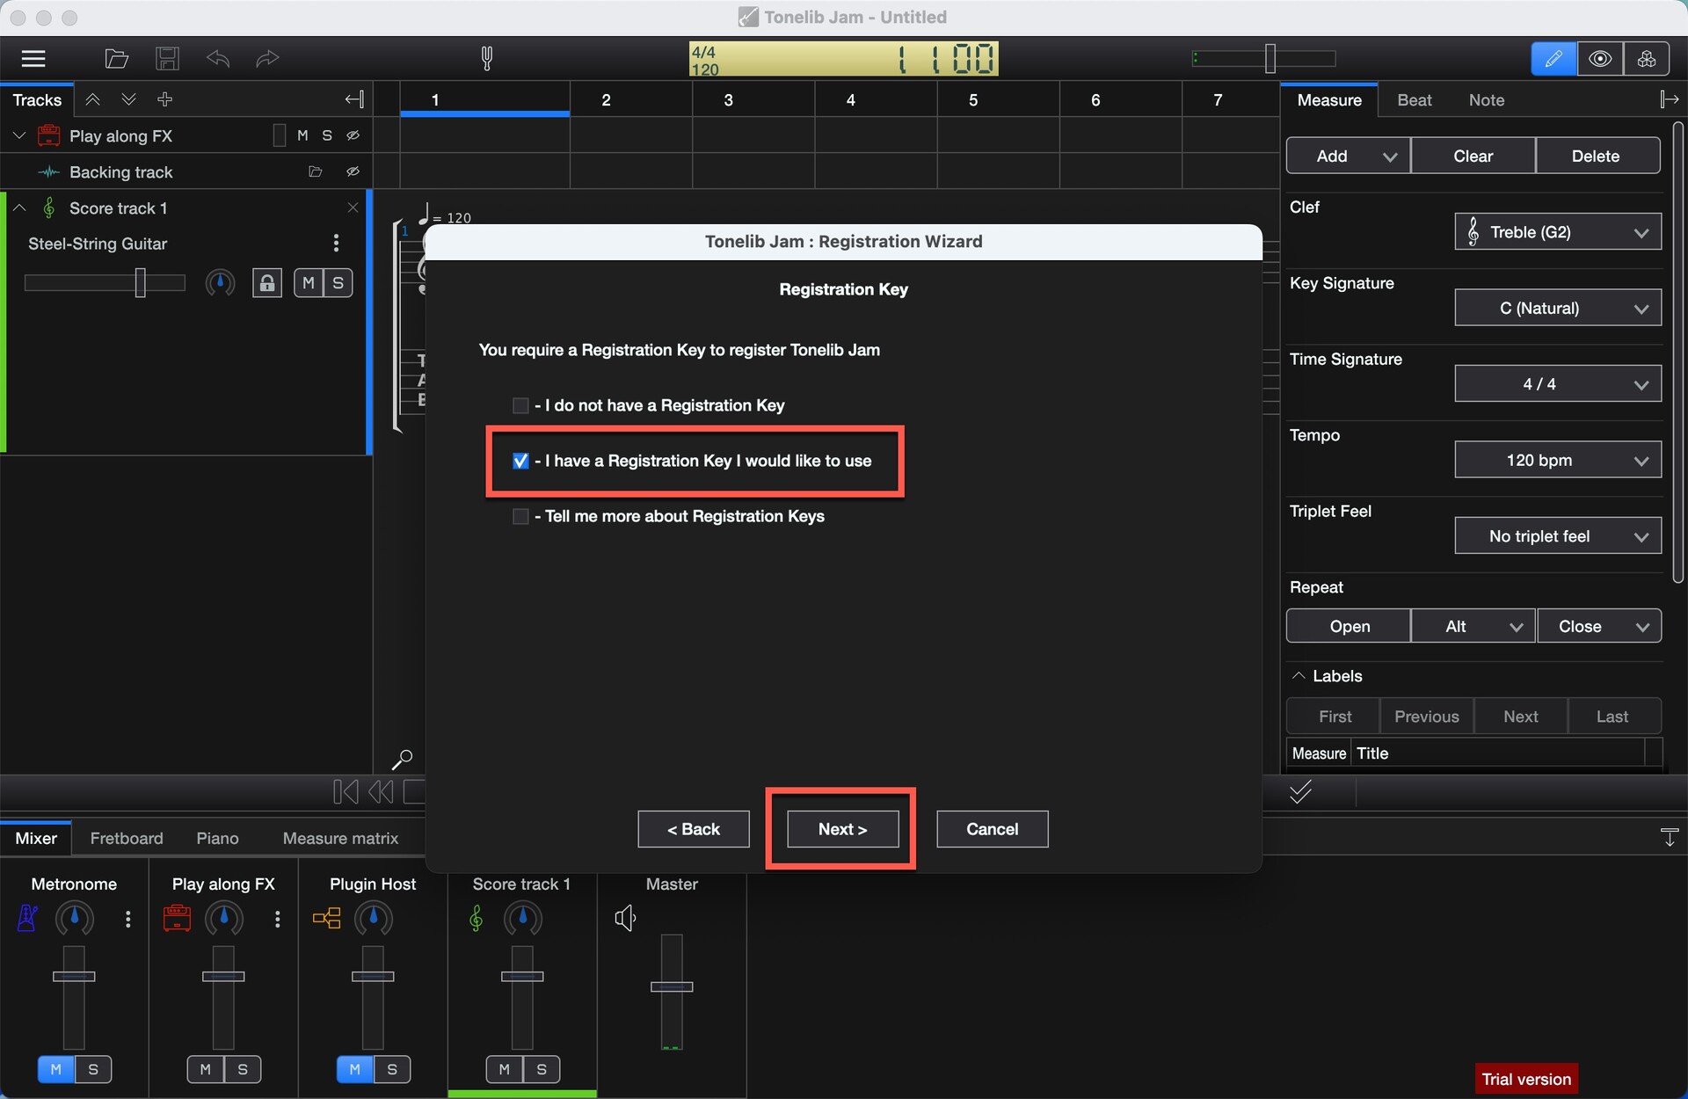
Task: Open the hamburger main menu
Action: [33, 59]
